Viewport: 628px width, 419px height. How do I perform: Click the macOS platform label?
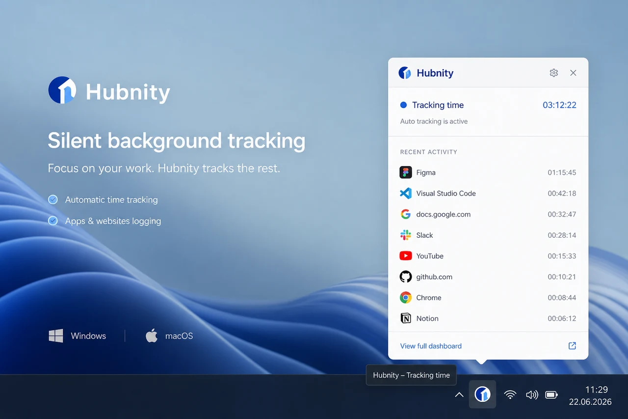[x=179, y=336]
